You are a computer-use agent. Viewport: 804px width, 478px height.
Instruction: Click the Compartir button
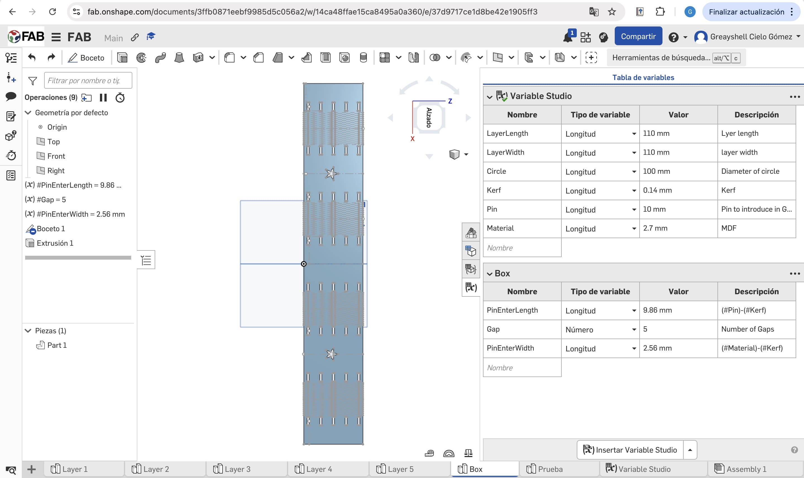(x=638, y=37)
